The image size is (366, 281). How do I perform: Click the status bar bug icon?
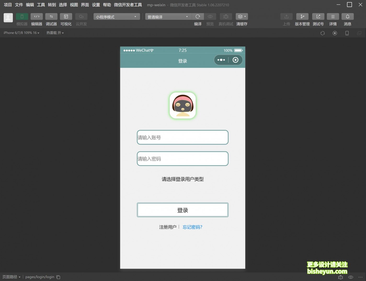click(x=340, y=277)
